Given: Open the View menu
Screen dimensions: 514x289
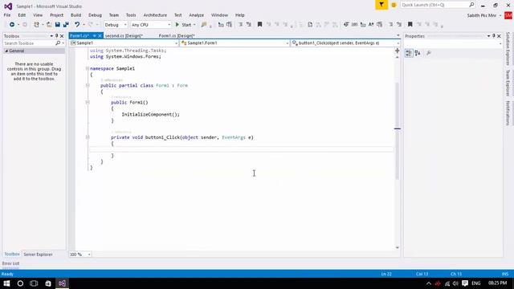Looking at the screenshot, I should 38,15.
